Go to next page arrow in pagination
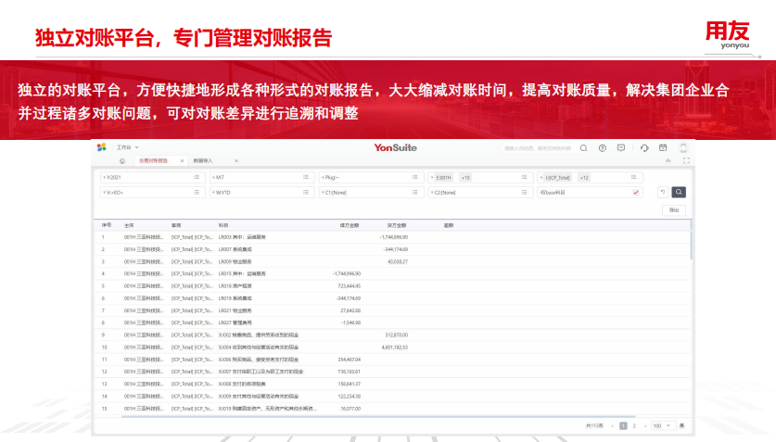The width and height of the screenshot is (776, 442). click(645, 425)
